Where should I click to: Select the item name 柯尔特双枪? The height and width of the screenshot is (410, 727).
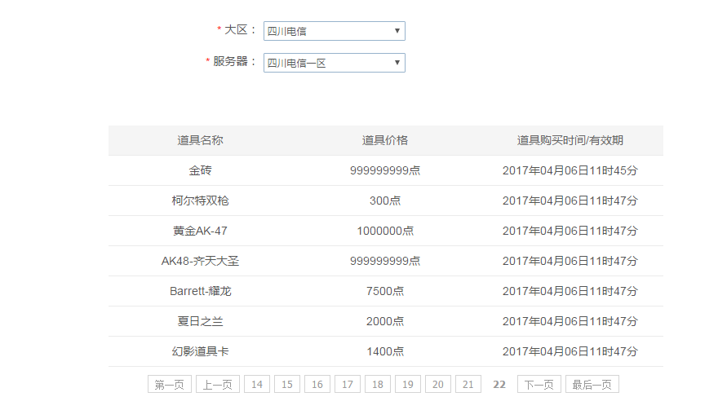coord(200,201)
